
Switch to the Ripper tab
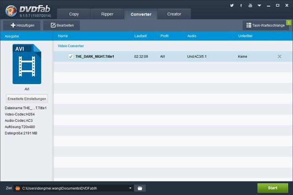(x=107, y=14)
